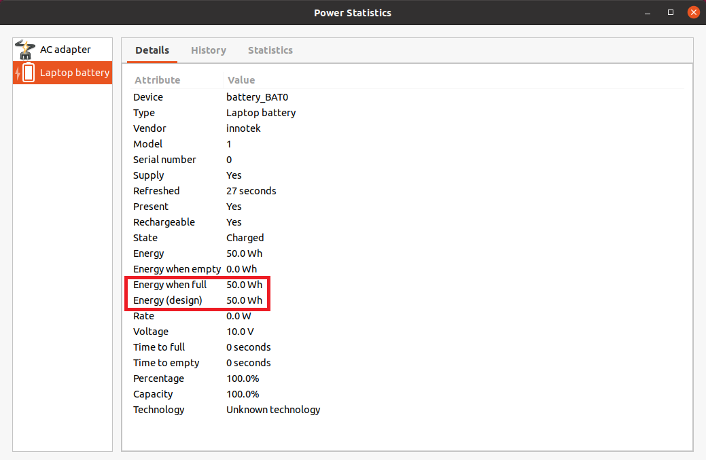Select the Vendor innotek row
Viewport: 706px width, 460px height.
[204, 128]
